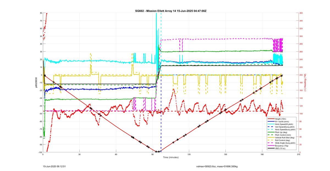Click the 360 tick on the heading axis
Image resolution: width=330 pixels, height=171 pixels.
(301, 13)
